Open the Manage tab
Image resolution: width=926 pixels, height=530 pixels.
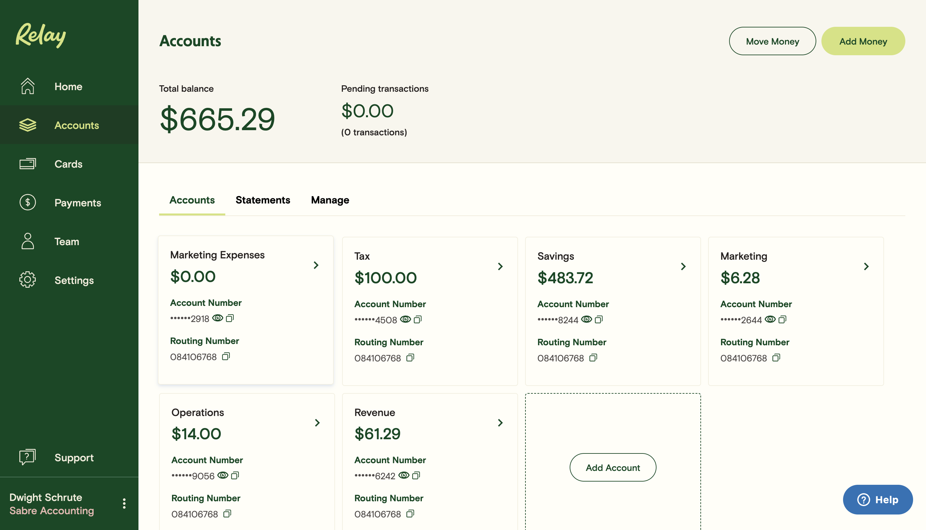pos(330,200)
